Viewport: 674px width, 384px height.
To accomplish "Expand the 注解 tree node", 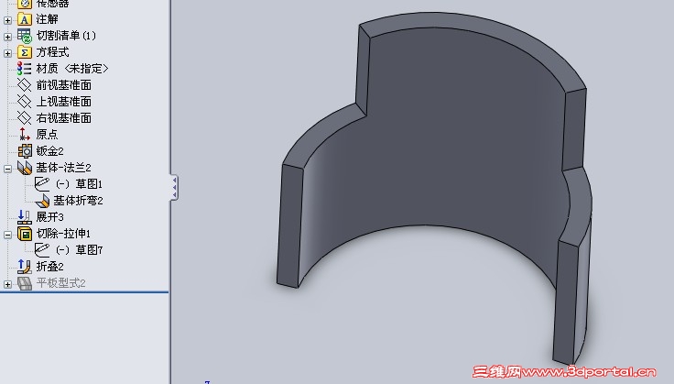I will coord(7,20).
